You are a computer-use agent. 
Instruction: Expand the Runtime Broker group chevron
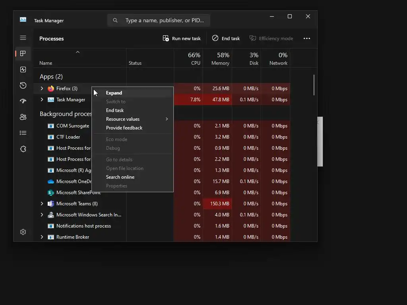pos(42,237)
